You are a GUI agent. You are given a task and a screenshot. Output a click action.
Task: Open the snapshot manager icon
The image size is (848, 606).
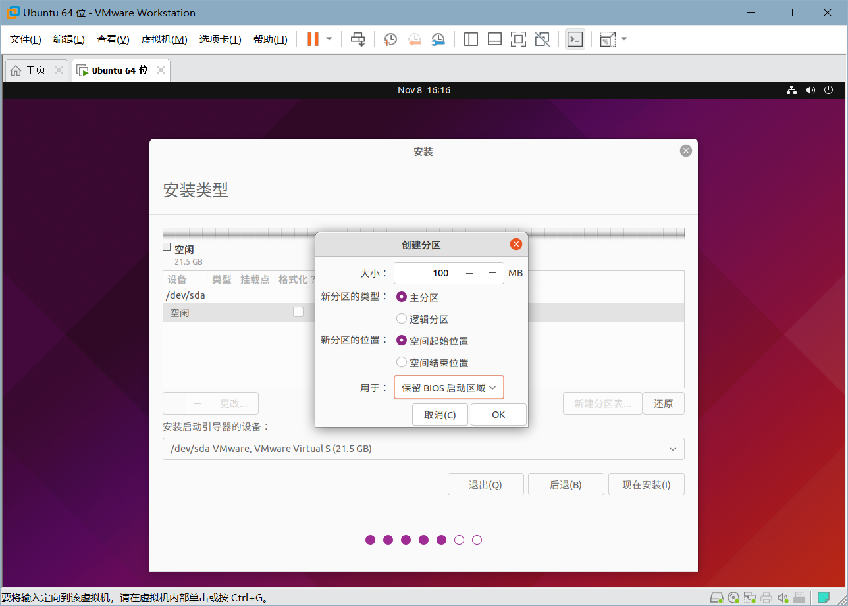(x=438, y=39)
